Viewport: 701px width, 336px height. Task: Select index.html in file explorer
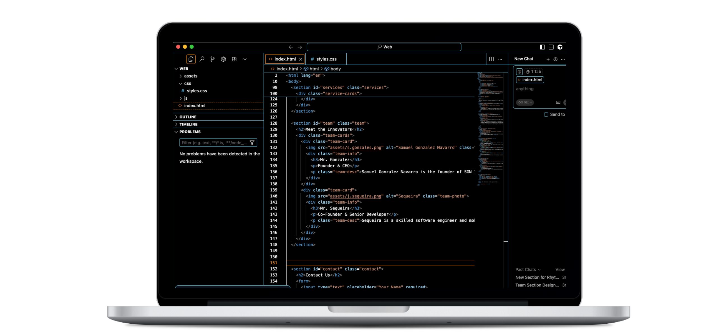[x=195, y=106]
